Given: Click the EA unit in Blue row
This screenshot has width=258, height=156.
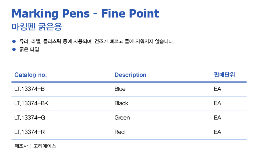Looking at the screenshot, I should [217, 89].
